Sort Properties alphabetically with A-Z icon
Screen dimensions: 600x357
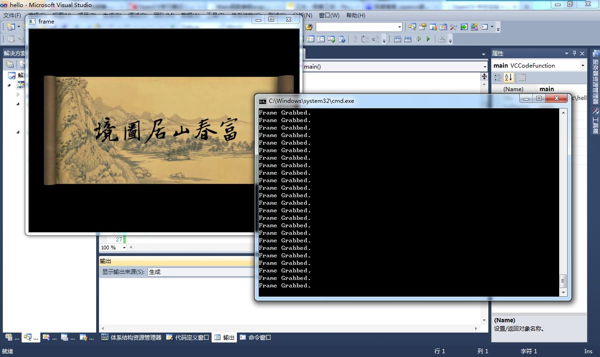(509, 78)
